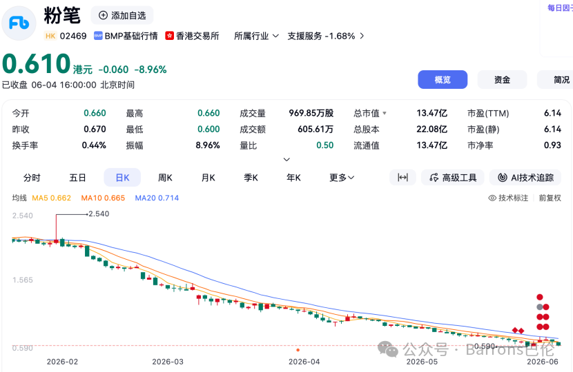
Task: Toggle 总市值 dropdown triangle
Action: [385, 114]
